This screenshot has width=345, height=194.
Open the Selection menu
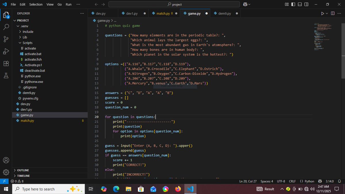tap(36, 4)
